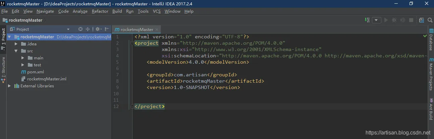This screenshot has width=434, height=139.
Task: Click the Run play icon
Action: click(386, 20)
